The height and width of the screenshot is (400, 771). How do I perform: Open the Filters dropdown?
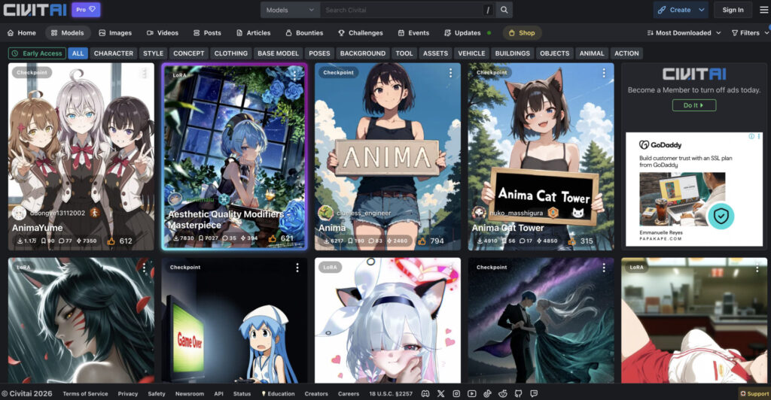[x=748, y=33]
